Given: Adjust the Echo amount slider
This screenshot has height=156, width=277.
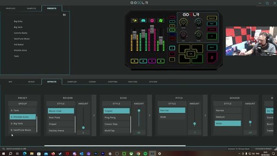Looking at the screenshot, I should pyautogui.click(x=139, y=110).
